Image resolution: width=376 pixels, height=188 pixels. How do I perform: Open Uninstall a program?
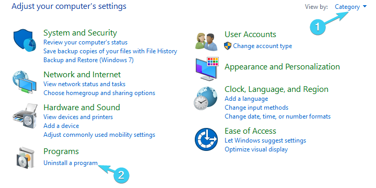[x=70, y=163]
